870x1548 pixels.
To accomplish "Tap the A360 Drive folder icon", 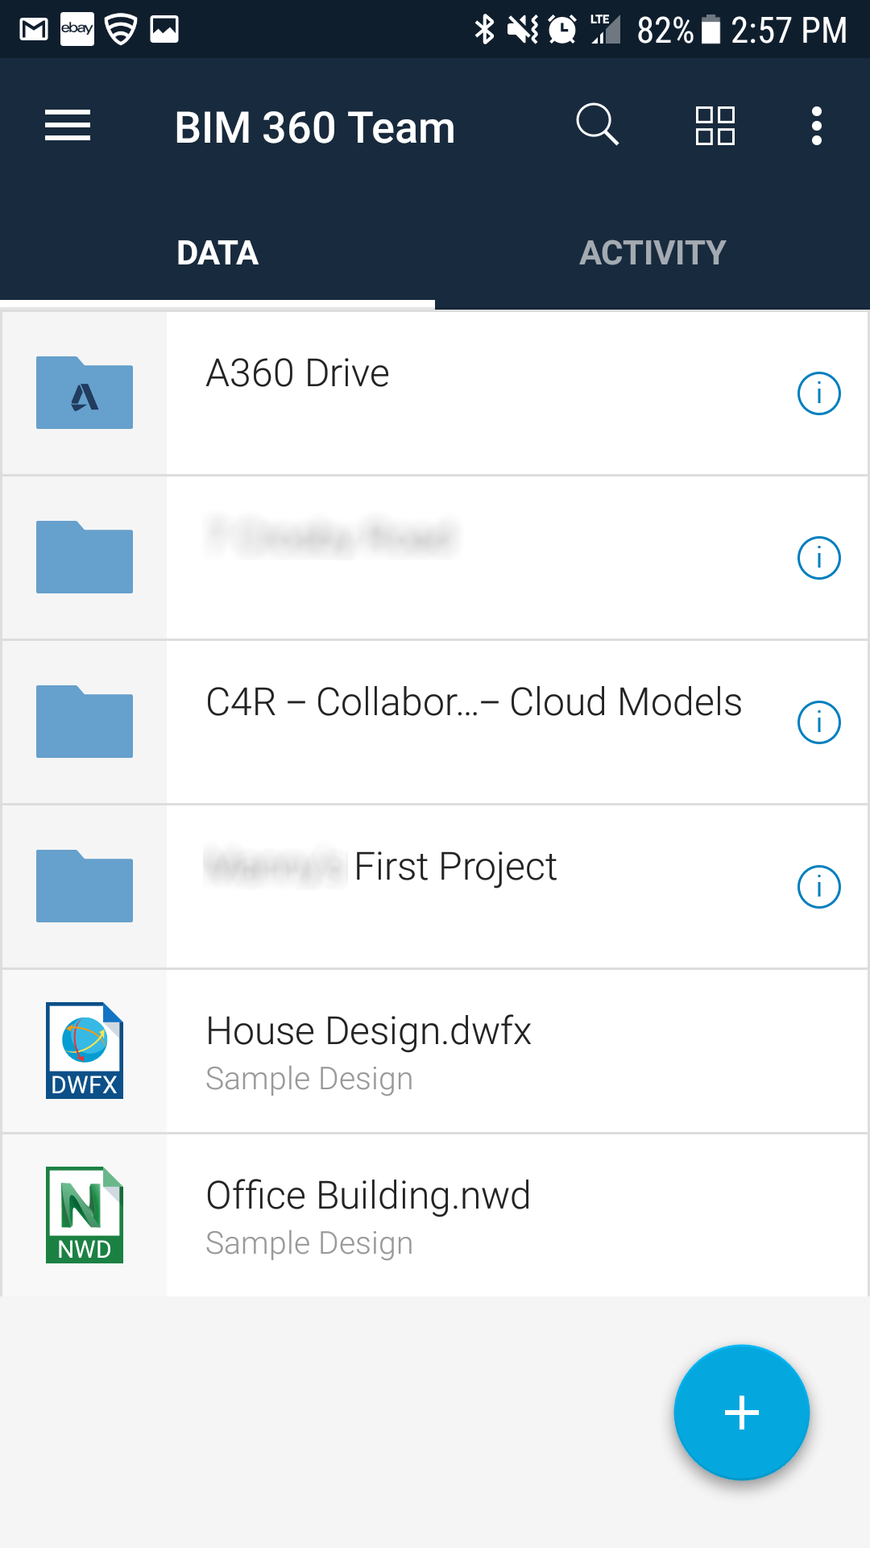I will tap(85, 393).
